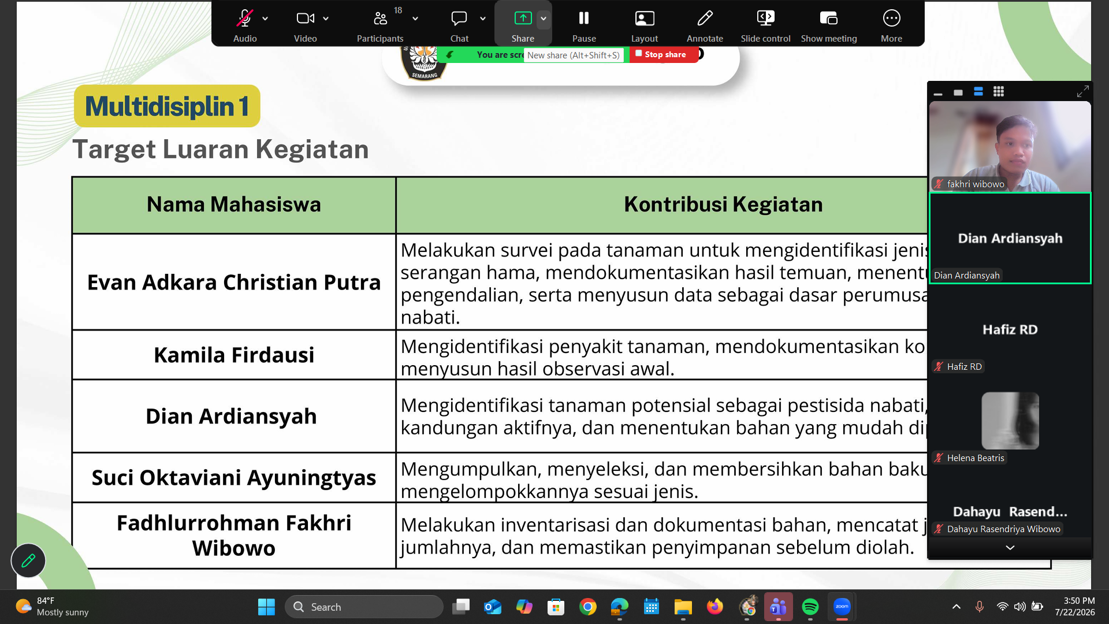Image resolution: width=1109 pixels, height=624 pixels.
Task: Select Hafiz RD participant tile
Action: [x=1010, y=329]
